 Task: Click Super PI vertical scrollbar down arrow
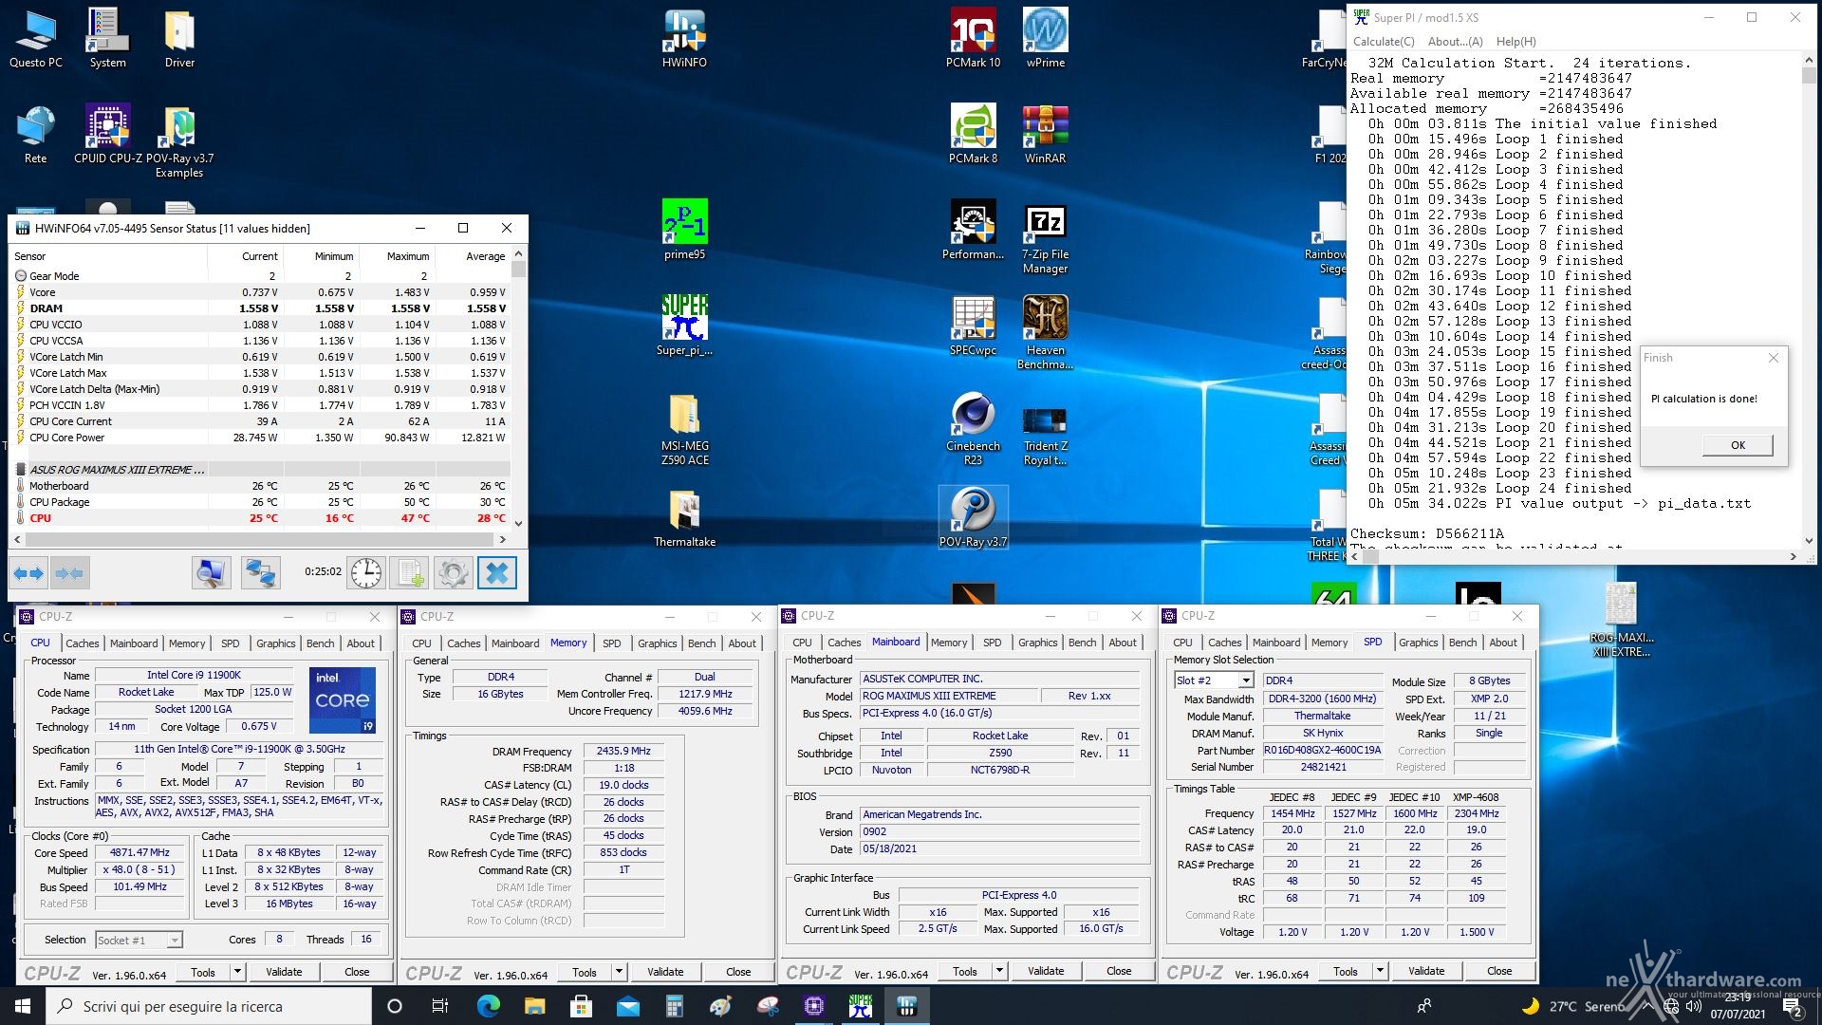[1809, 541]
